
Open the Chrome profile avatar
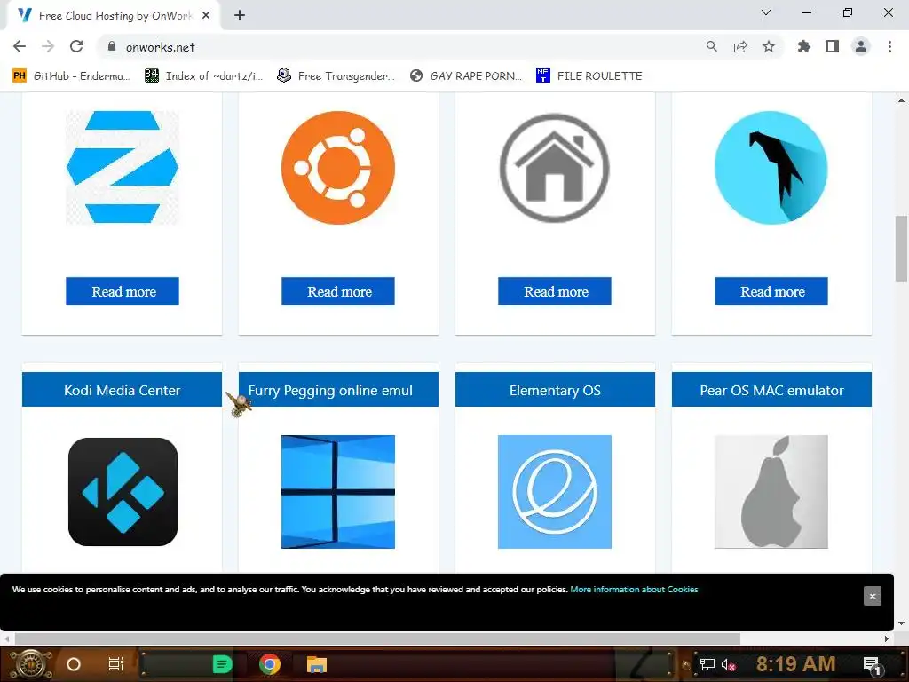tap(861, 46)
